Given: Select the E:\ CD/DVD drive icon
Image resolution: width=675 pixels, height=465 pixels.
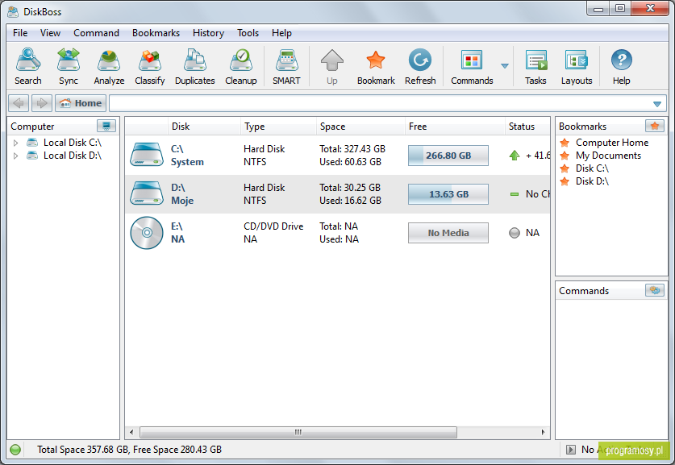Looking at the screenshot, I should [x=147, y=233].
